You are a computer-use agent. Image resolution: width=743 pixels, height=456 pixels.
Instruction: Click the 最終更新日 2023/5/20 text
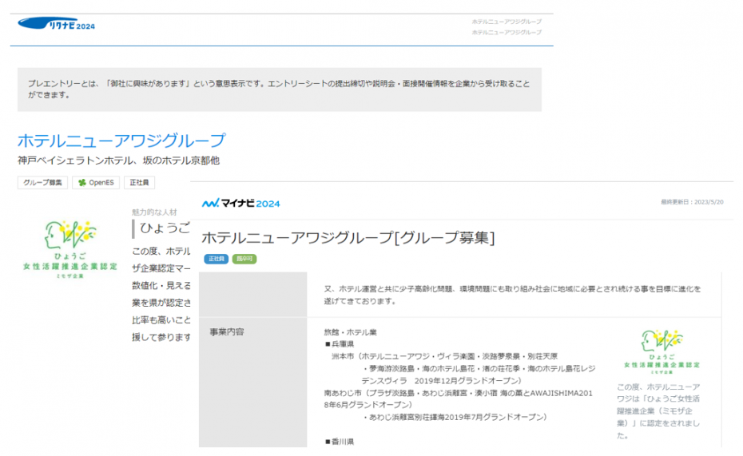pyautogui.click(x=693, y=202)
